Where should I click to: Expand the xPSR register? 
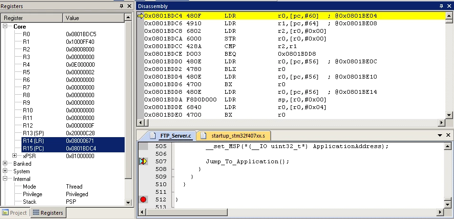[14, 156]
